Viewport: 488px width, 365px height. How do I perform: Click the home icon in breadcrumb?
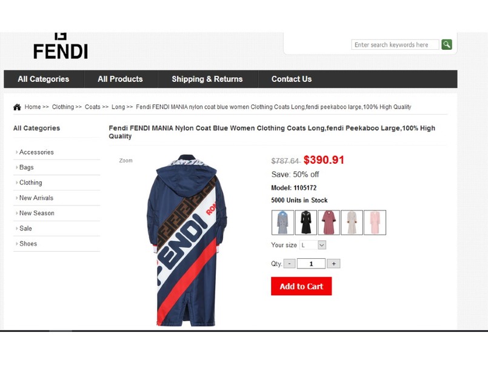pyautogui.click(x=17, y=107)
